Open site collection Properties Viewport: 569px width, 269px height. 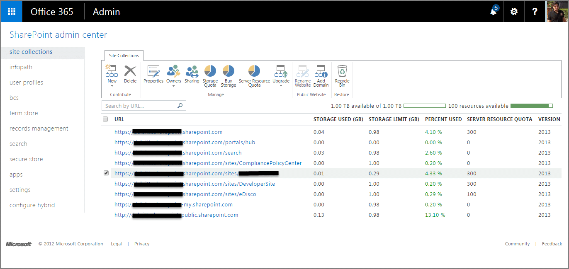coord(153,74)
